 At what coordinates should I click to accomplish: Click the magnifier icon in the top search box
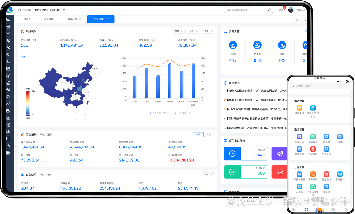pyautogui.click(x=269, y=10)
